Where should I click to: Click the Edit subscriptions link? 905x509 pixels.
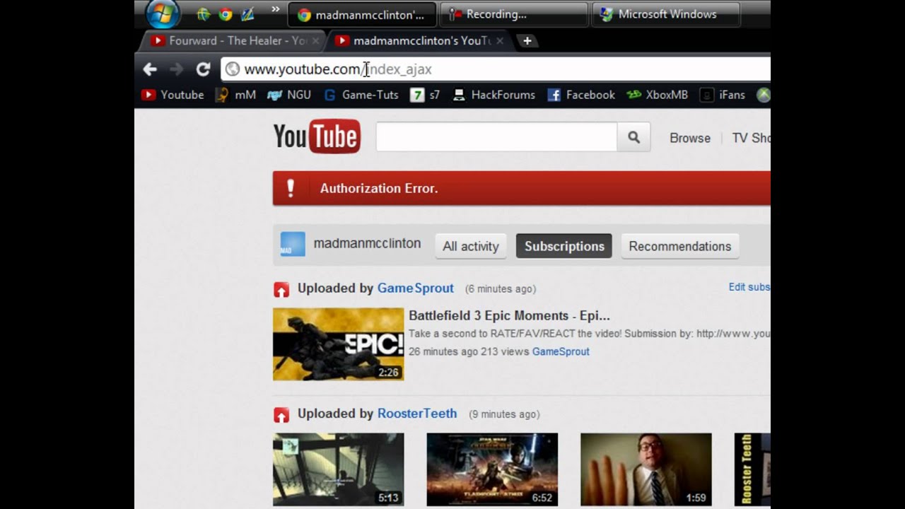pos(749,287)
